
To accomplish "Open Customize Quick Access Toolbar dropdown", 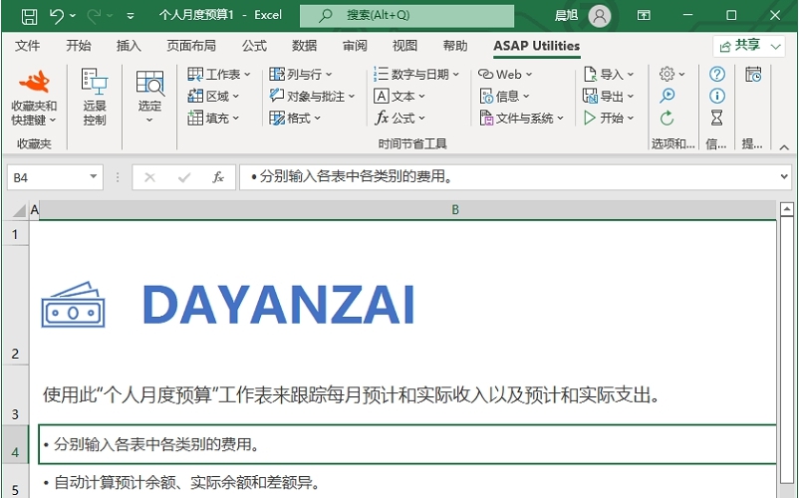I will point(131,16).
